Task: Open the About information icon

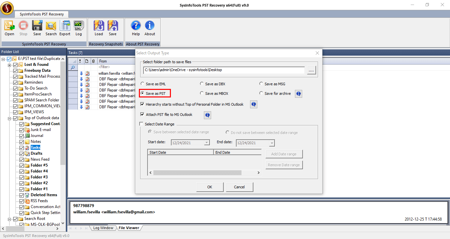Action: click(149, 28)
